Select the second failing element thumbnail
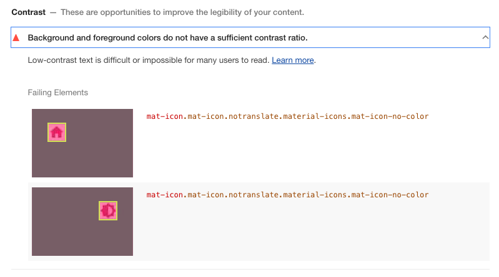 (82, 222)
